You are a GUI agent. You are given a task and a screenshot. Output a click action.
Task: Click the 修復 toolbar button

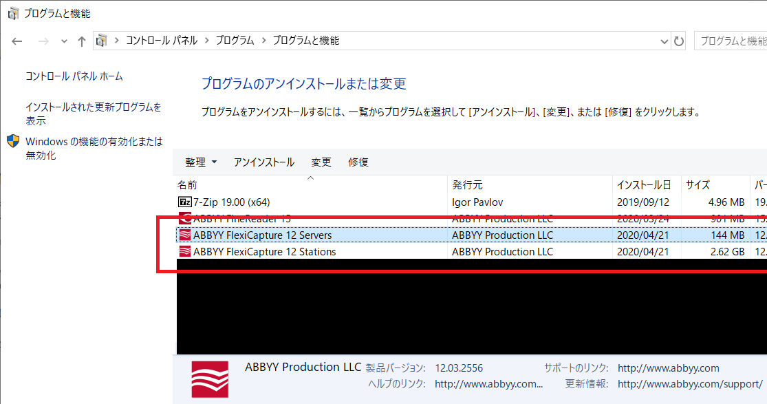click(358, 162)
